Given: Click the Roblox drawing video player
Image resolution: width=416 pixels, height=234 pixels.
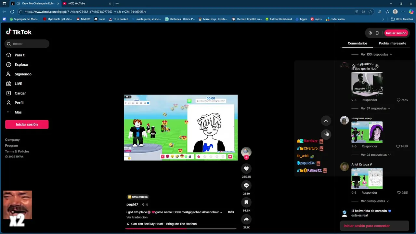Looking at the screenshot, I should coord(181,127).
